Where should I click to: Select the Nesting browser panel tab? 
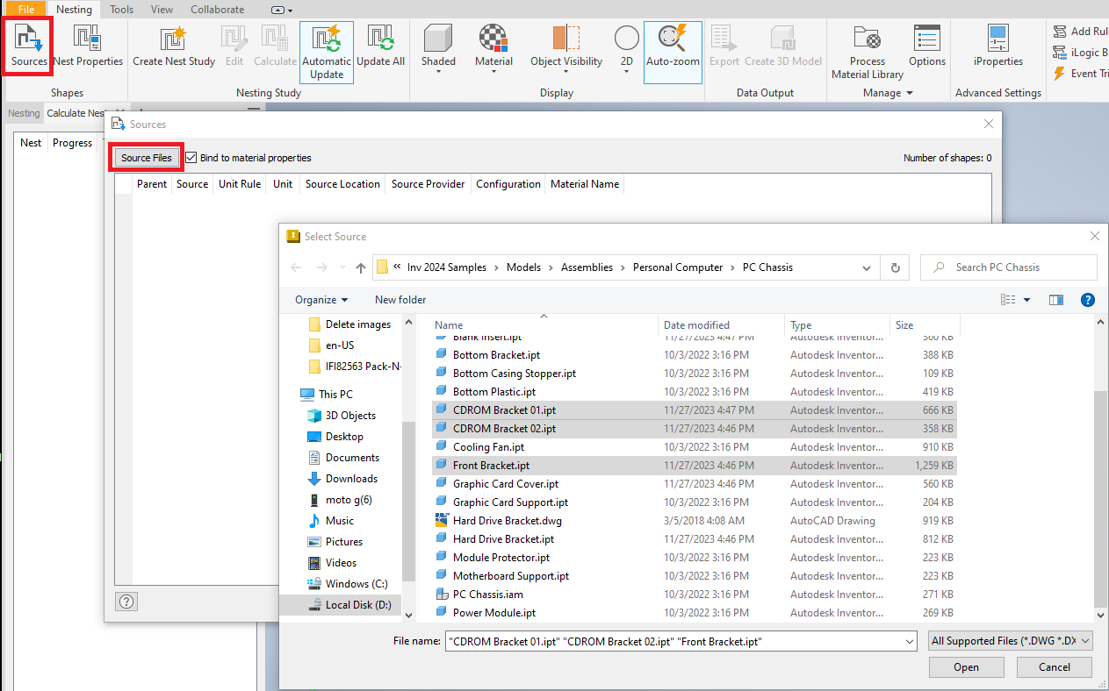pyautogui.click(x=24, y=113)
